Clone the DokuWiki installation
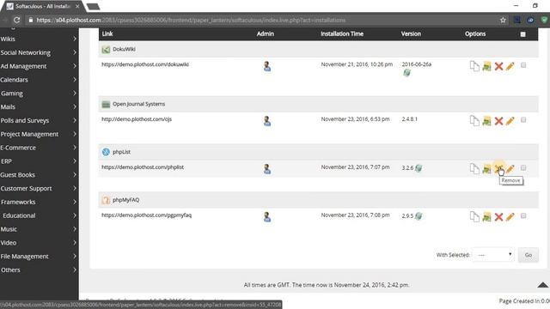550x309 pixels. pyautogui.click(x=474, y=66)
